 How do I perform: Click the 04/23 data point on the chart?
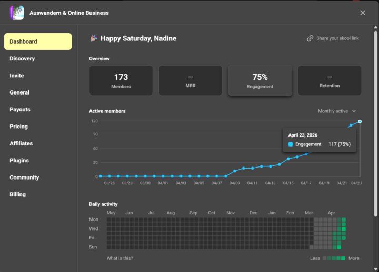point(360,121)
